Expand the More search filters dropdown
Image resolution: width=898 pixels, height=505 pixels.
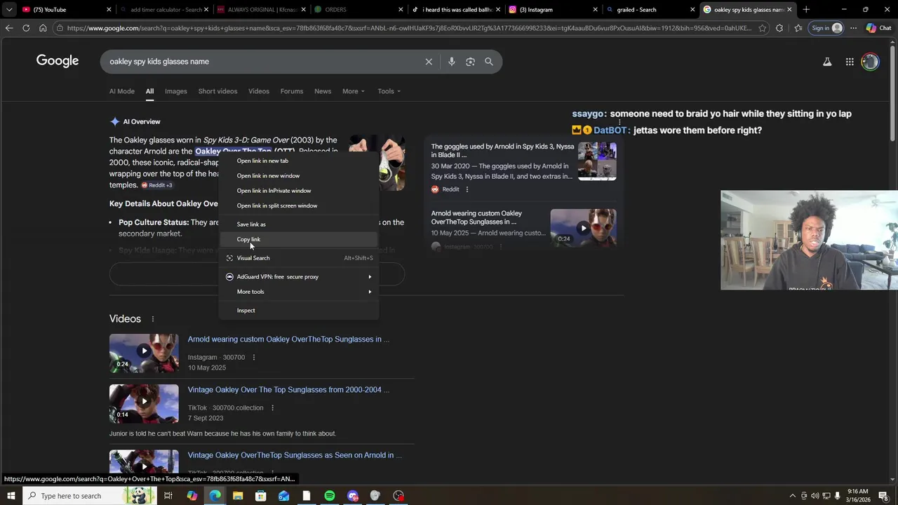point(354,91)
